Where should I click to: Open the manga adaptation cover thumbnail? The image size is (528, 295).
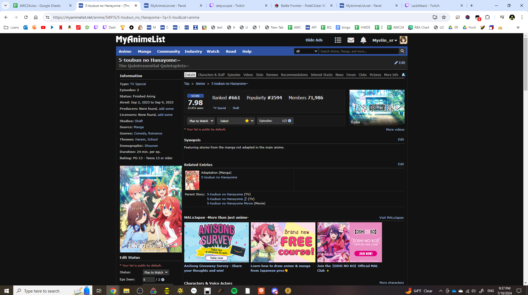[192, 180]
